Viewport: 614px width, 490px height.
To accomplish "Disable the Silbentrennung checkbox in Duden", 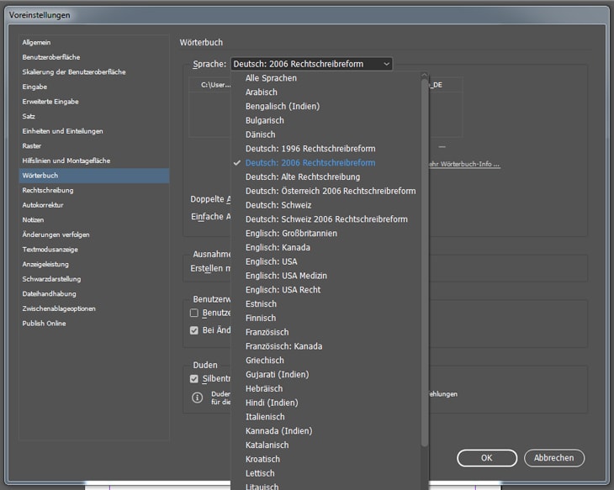I will pyautogui.click(x=194, y=379).
